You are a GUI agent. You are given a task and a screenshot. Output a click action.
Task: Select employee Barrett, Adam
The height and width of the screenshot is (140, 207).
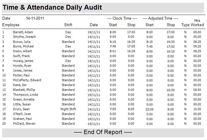pyautogui.click(x=23, y=32)
